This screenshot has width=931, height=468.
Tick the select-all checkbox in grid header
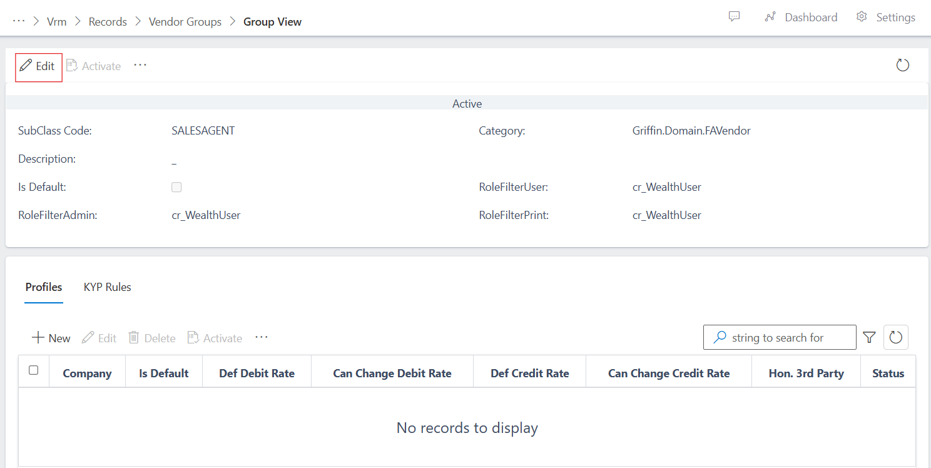click(x=34, y=370)
